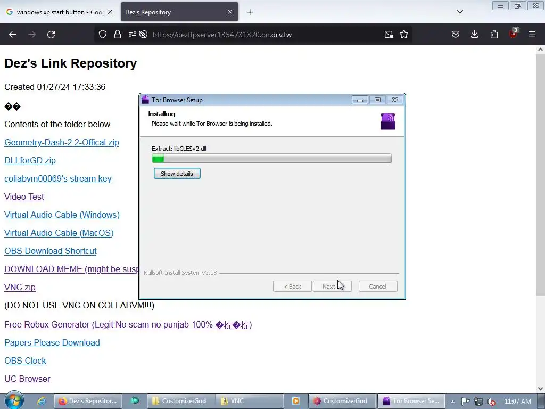Image resolution: width=545 pixels, height=409 pixels.
Task: Switch to the CustomizerGod folder taskbar button
Action: tap(181, 401)
